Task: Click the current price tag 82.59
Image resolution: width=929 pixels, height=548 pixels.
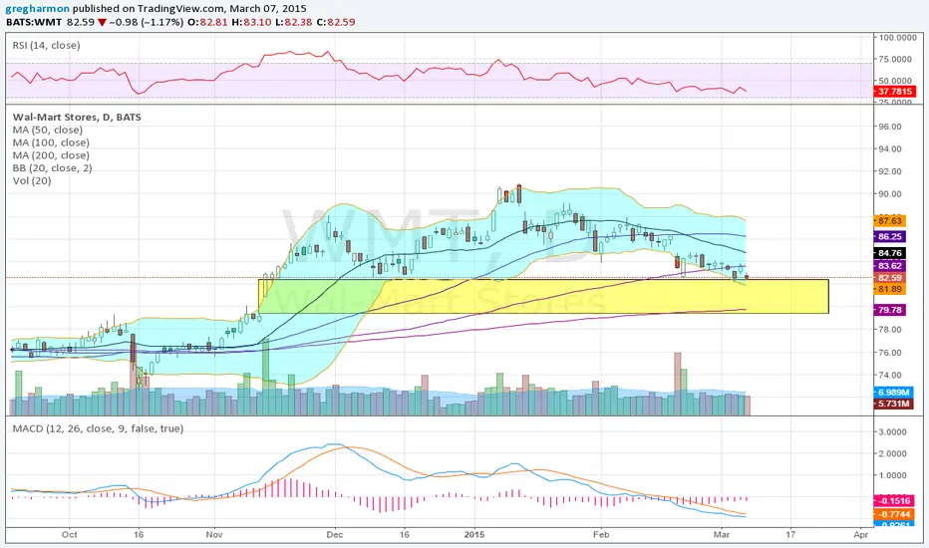Action: coord(890,277)
